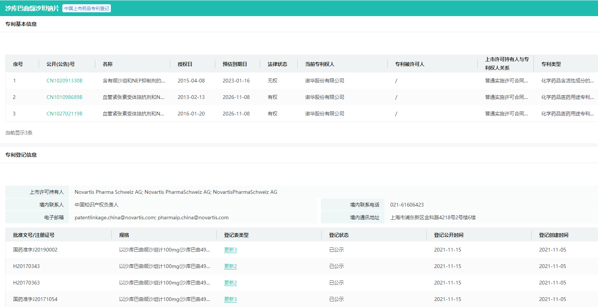Click 更新3 link for 国药准字J20190002
This screenshot has height=307, width=598.
point(230,250)
